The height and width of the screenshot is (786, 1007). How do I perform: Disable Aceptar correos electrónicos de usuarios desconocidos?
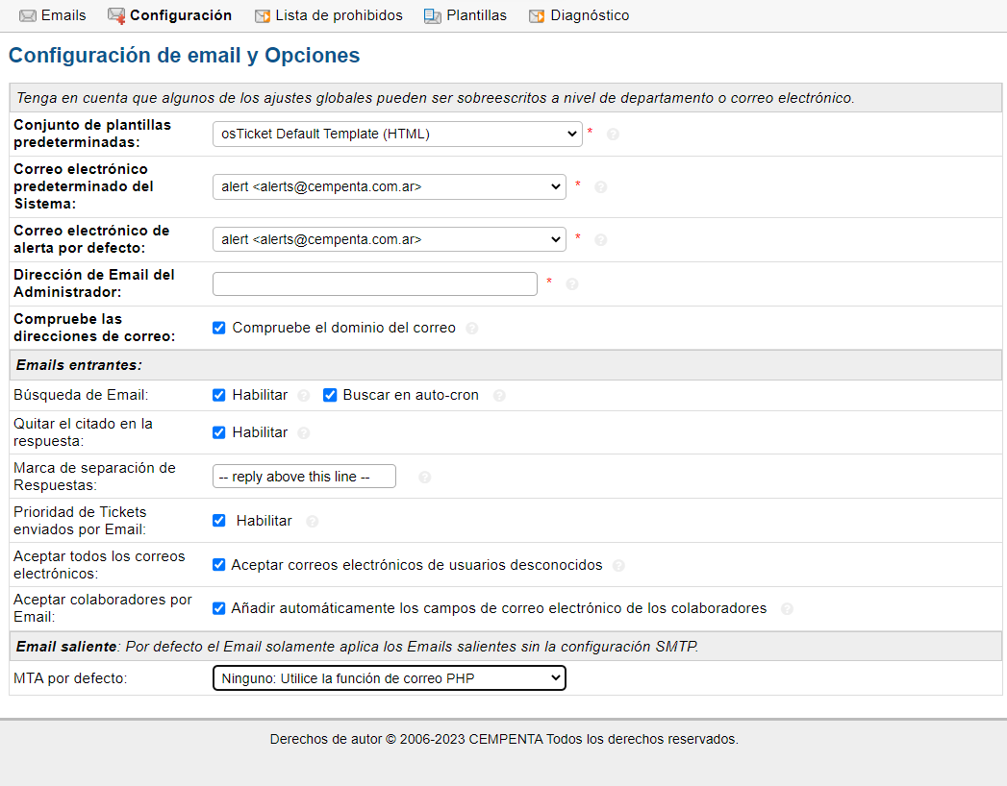click(x=219, y=565)
